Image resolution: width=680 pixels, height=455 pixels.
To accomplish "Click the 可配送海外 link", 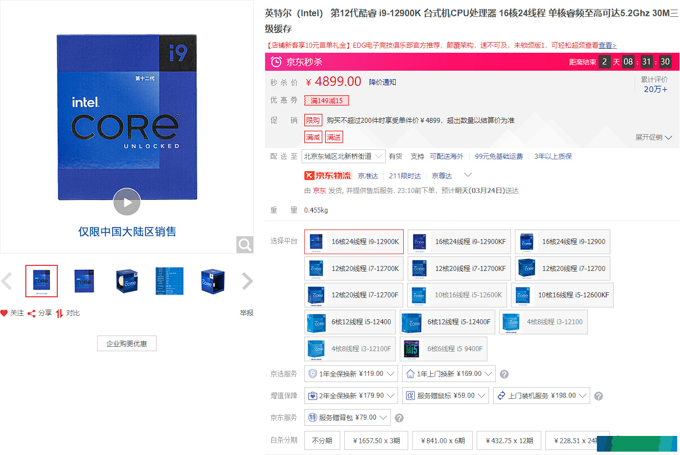I will click(x=447, y=157).
